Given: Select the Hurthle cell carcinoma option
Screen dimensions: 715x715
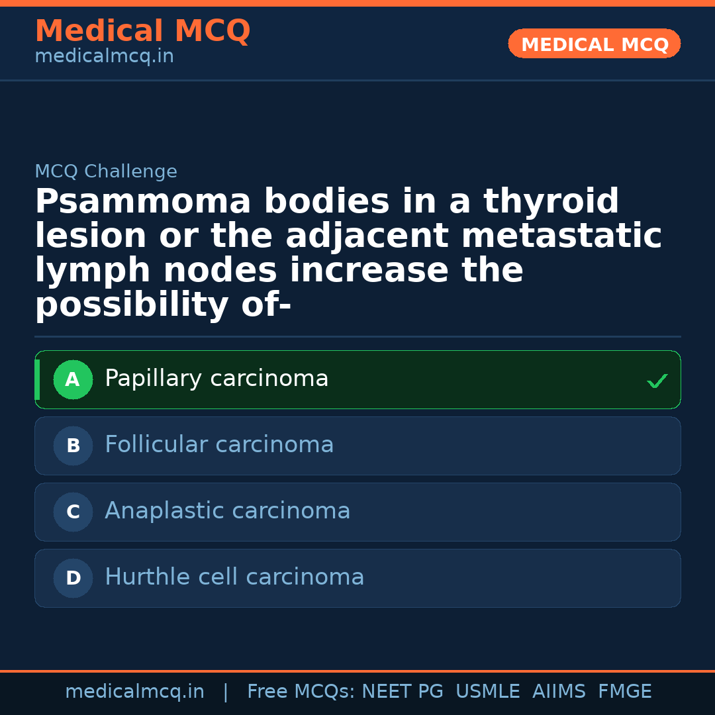Looking at the screenshot, I should 234,577.
